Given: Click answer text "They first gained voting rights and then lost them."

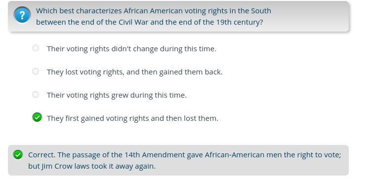Looking at the screenshot, I should (x=132, y=118).
